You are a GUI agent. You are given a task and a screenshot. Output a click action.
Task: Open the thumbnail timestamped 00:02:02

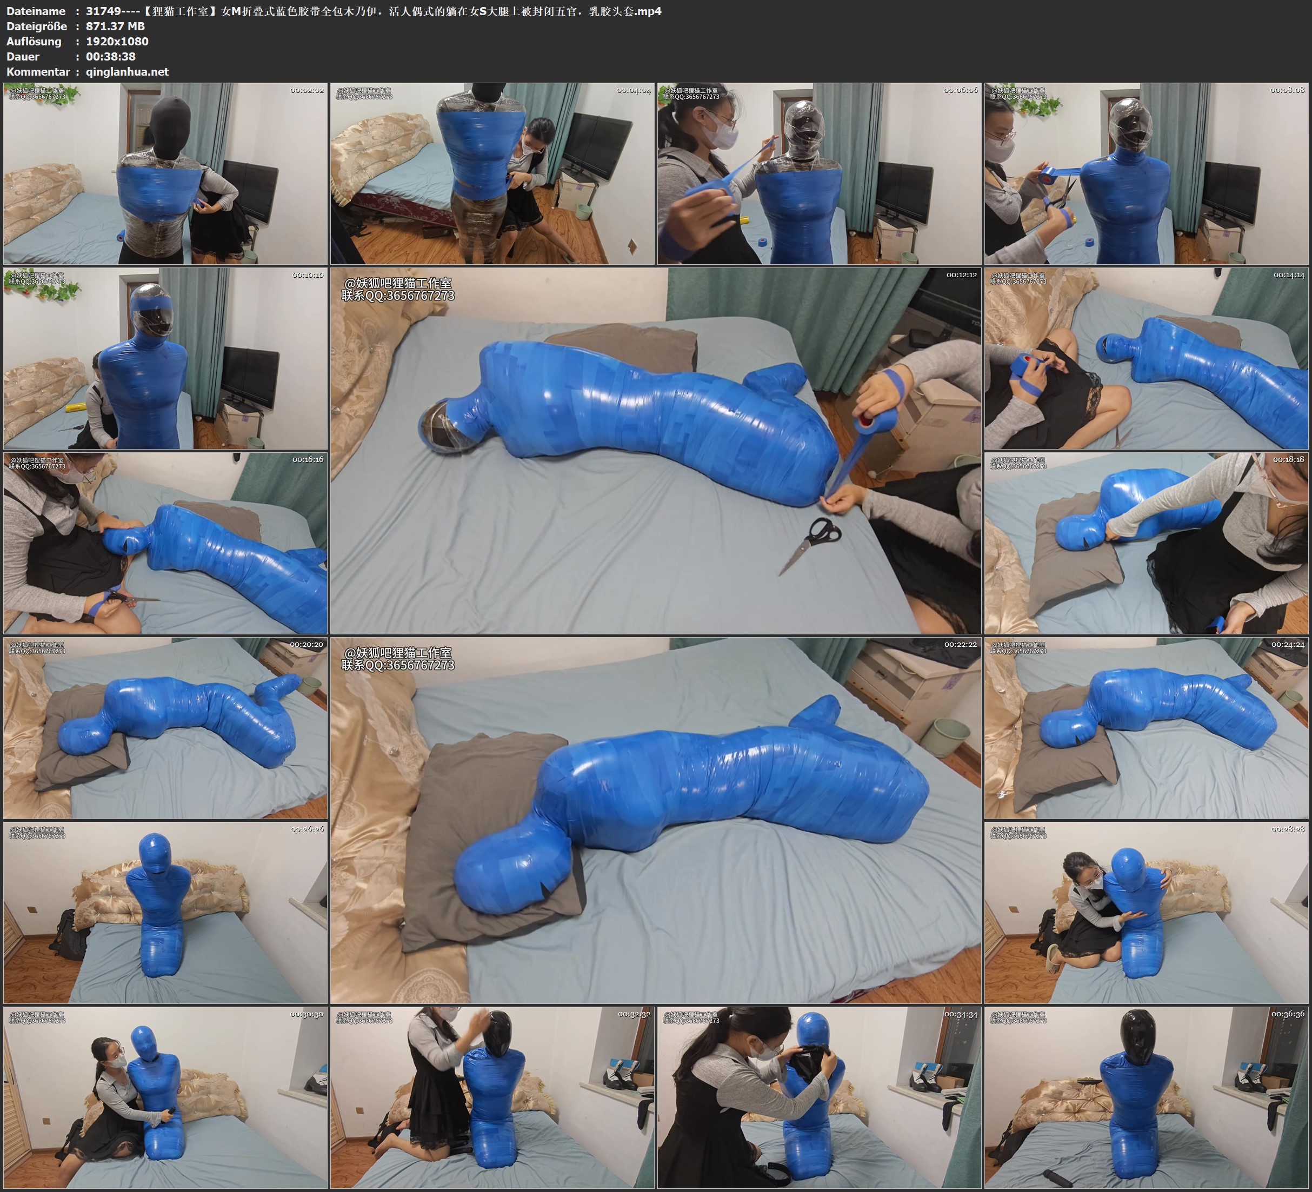point(165,174)
